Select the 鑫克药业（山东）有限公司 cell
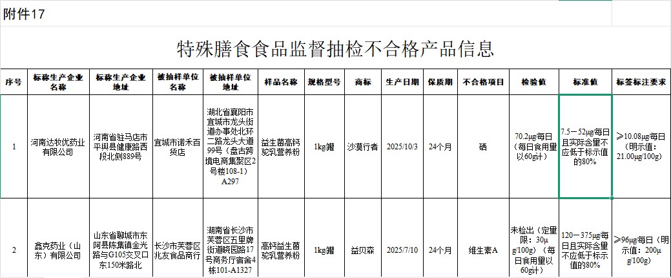This screenshot has width=671, height=278. (57, 250)
